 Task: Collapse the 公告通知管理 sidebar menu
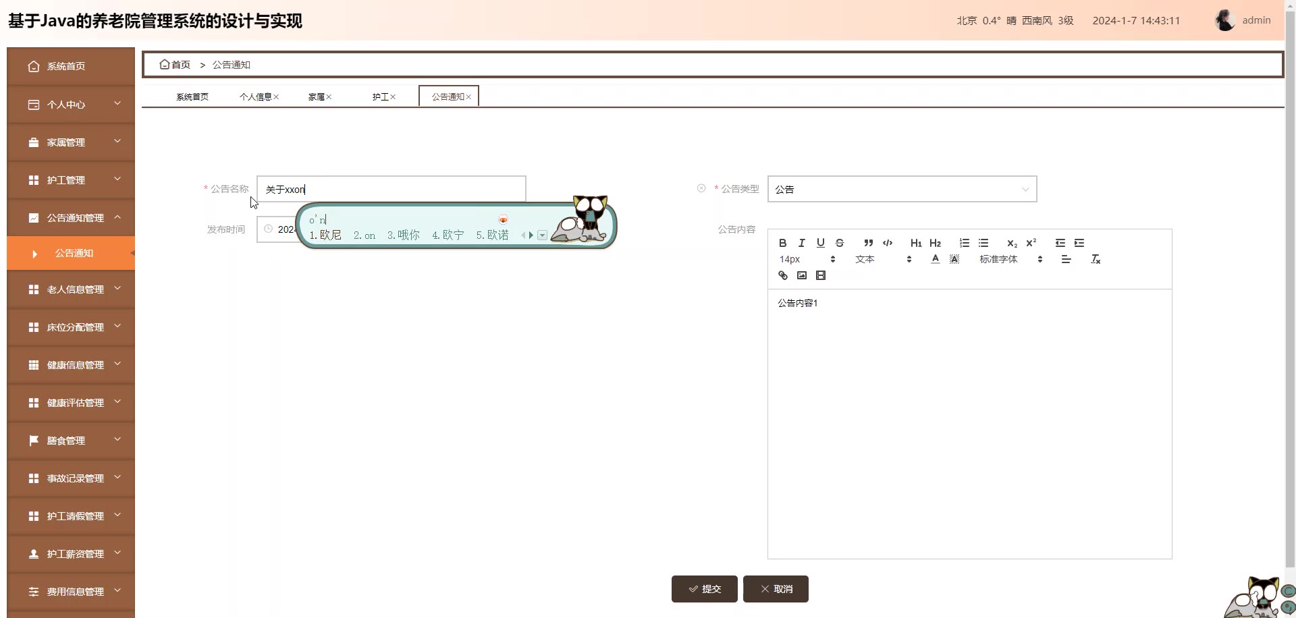[x=71, y=218]
